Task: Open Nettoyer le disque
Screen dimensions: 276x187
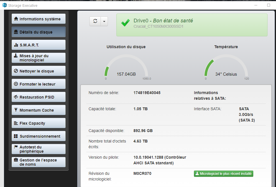Action: (39, 71)
